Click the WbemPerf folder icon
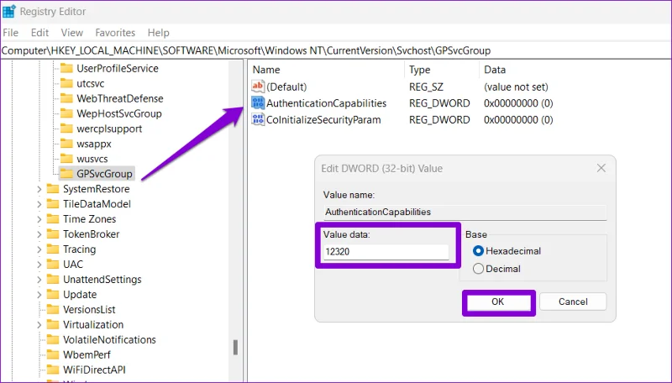672x383 pixels. (53, 354)
